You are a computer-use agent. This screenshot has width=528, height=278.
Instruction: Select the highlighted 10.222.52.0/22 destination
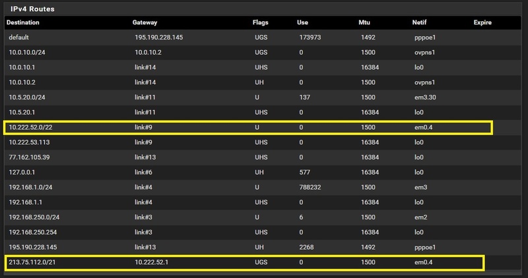[30, 127]
